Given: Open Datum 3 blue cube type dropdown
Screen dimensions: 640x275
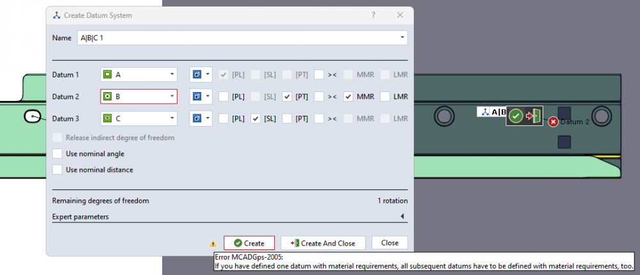Looking at the screenshot, I should pyautogui.click(x=201, y=118).
